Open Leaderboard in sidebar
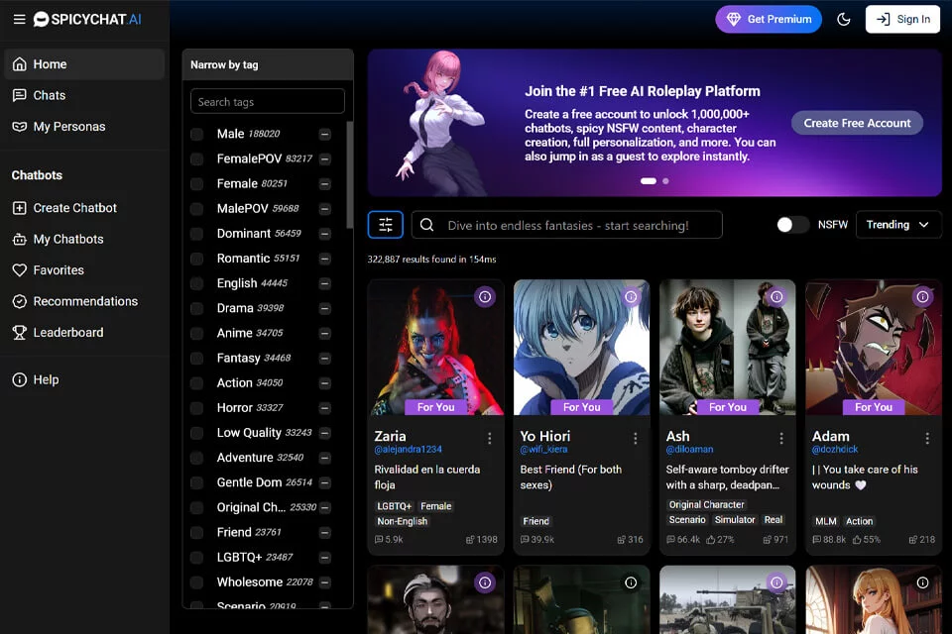The image size is (952, 634). [84, 333]
